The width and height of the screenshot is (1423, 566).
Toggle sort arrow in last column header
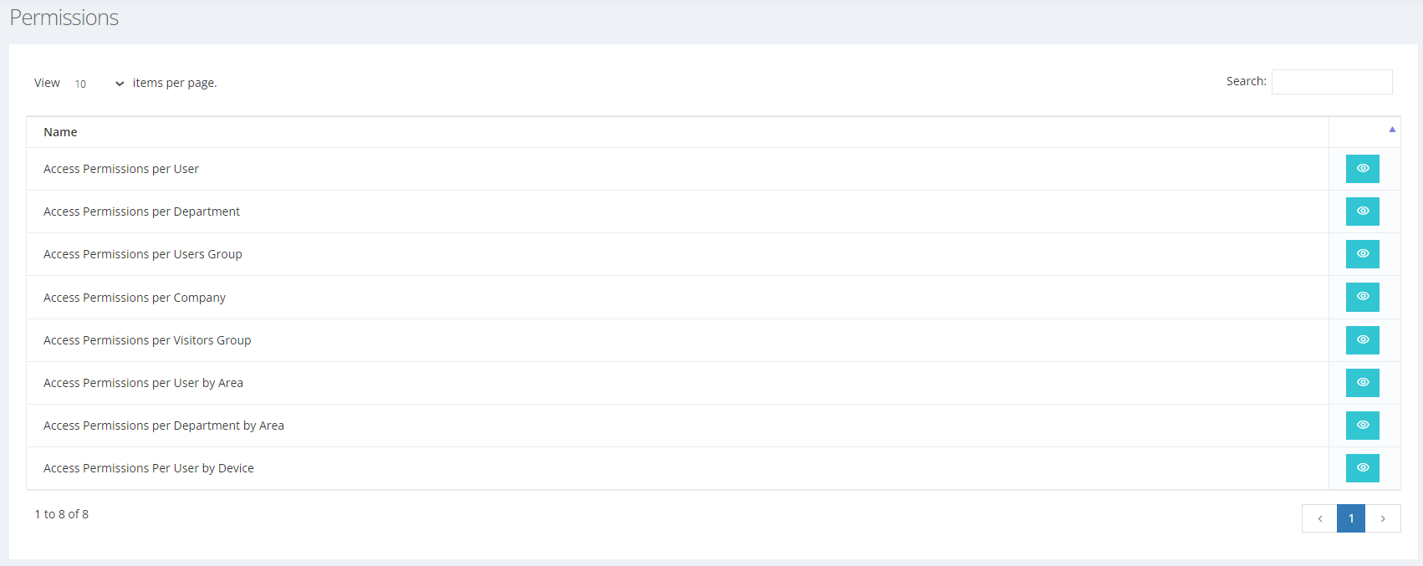pos(1392,130)
